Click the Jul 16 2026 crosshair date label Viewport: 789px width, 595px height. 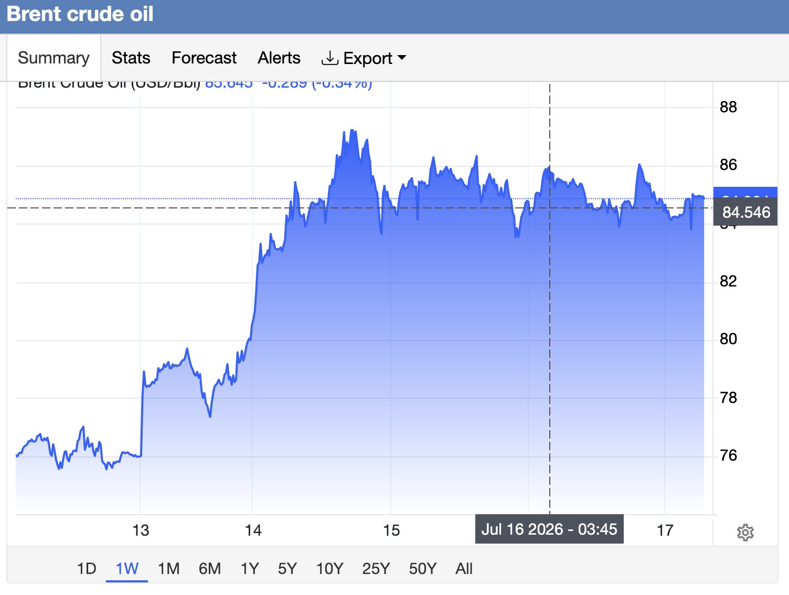coord(549,529)
